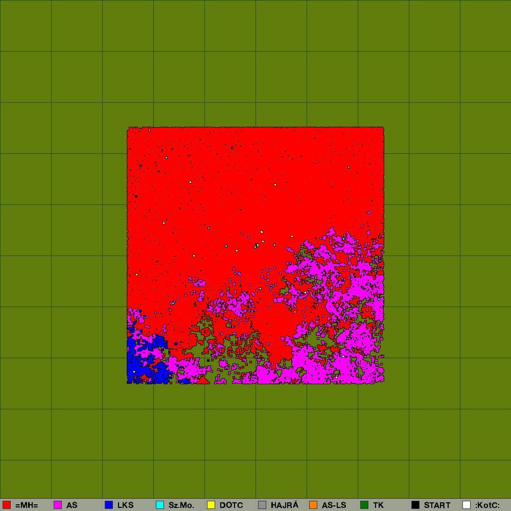Select the DOTC legend label
The height and width of the screenshot is (511, 511).
click(x=231, y=505)
